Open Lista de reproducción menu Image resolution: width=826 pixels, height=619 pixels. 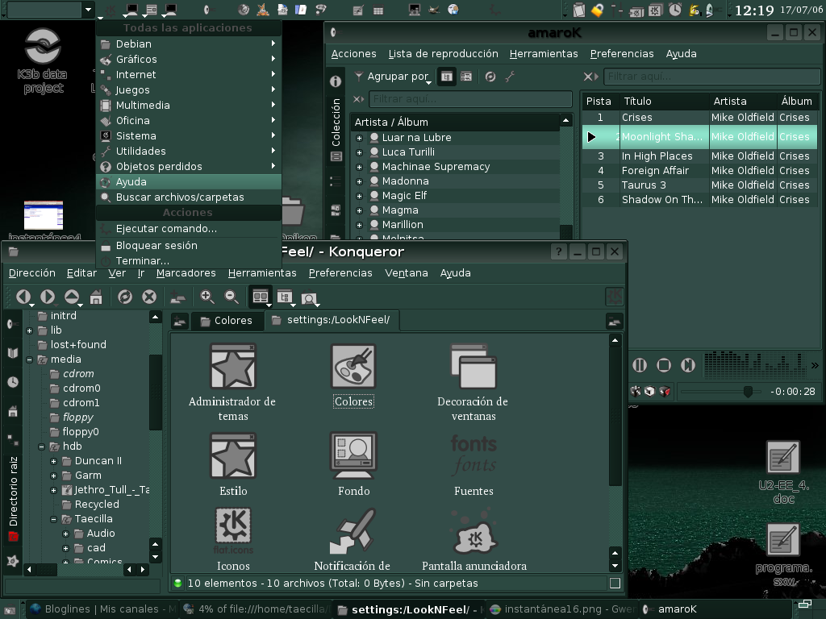point(443,54)
